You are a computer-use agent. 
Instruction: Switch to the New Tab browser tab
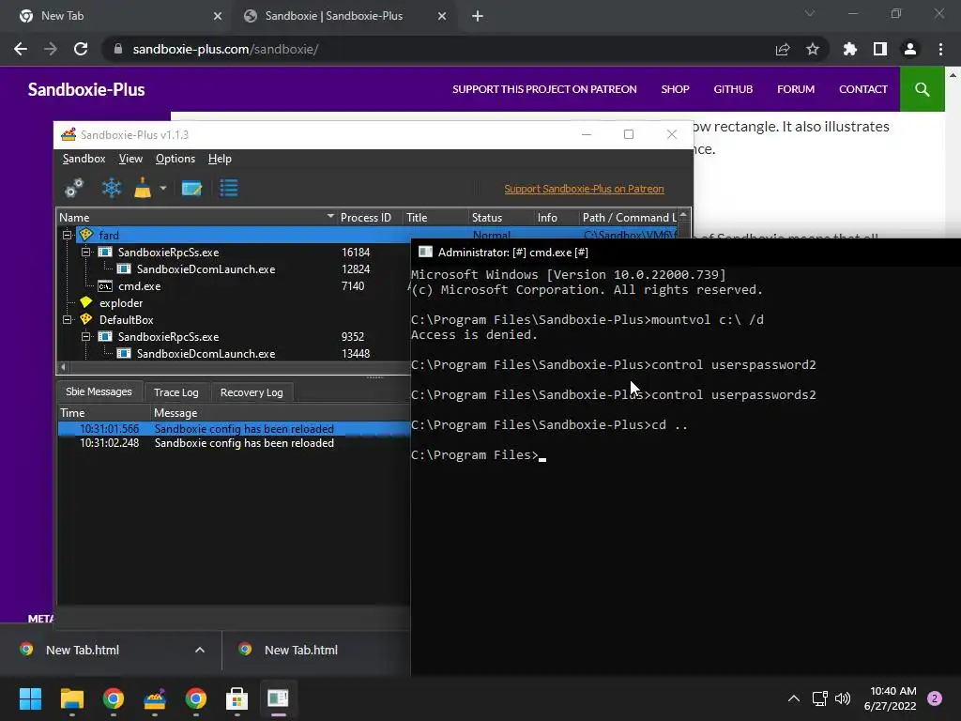coord(116,16)
